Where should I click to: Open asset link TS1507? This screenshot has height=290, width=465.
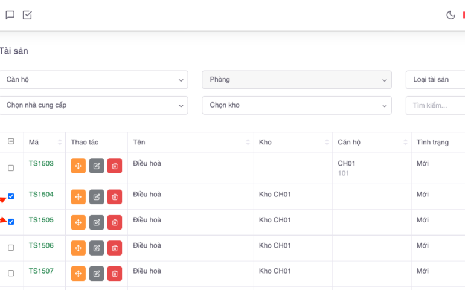tap(41, 271)
